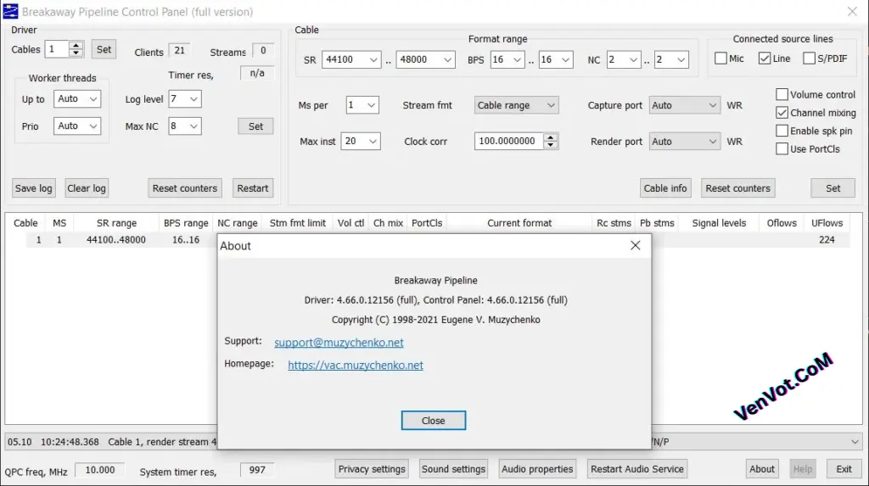The image size is (869, 486).
Task: Click the Breakaway Pipeline app icon in title bar
Action: tap(10, 12)
